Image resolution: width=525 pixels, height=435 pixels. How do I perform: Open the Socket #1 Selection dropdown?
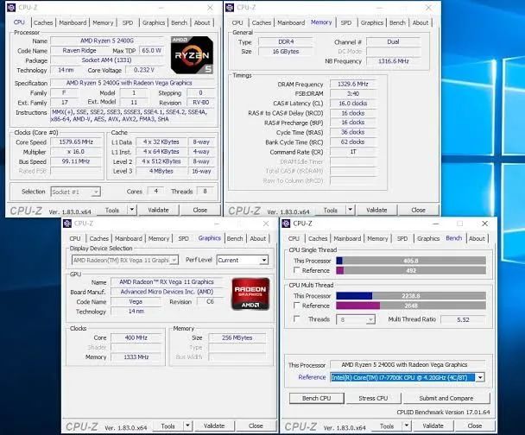pyautogui.click(x=76, y=192)
